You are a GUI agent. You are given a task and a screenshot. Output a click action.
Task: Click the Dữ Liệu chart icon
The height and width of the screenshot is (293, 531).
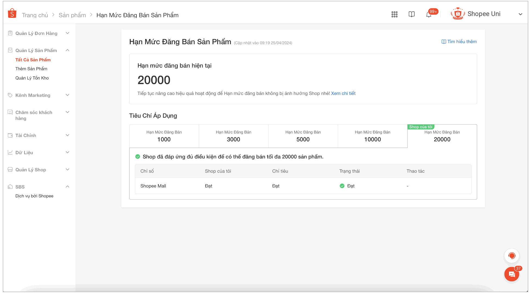coord(10,152)
